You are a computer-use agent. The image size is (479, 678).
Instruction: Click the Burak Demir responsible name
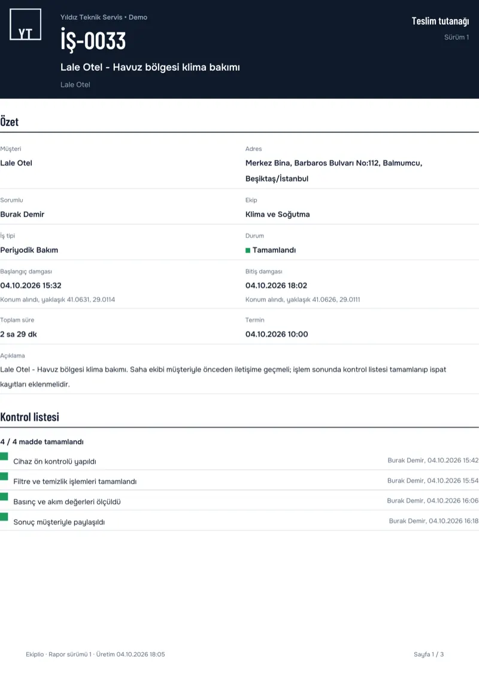click(22, 215)
